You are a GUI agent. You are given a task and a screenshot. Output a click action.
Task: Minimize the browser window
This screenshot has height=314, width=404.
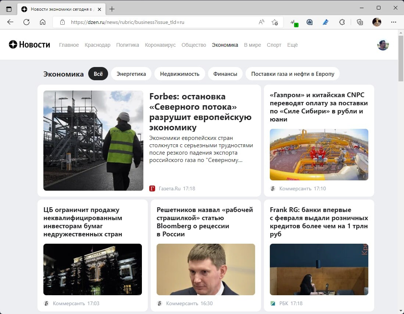pyautogui.click(x=362, y=8)
